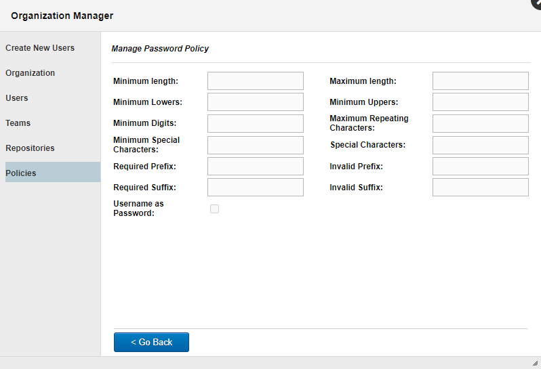Click the Manage Password Policy heading
This screenshot has height=369, width=541.
[160, 49]
